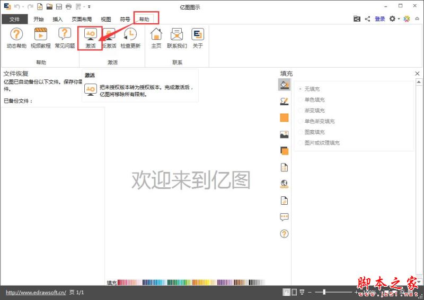The height and width of the screenshot is (300, 424).
Task: Click the zoom slider handle in status bar
Action: click(324, 292)
